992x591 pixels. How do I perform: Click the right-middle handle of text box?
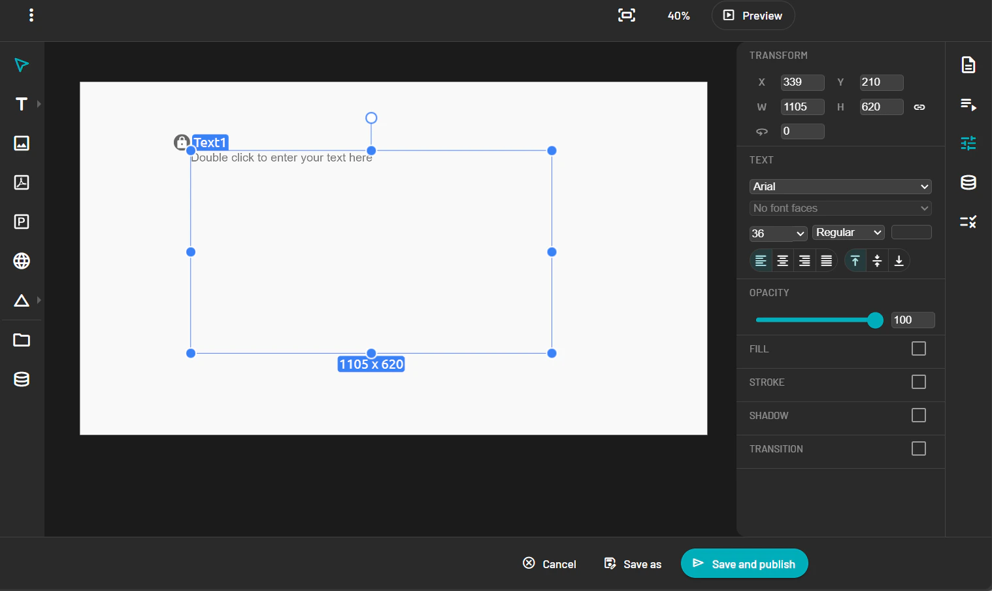point(552,252)
